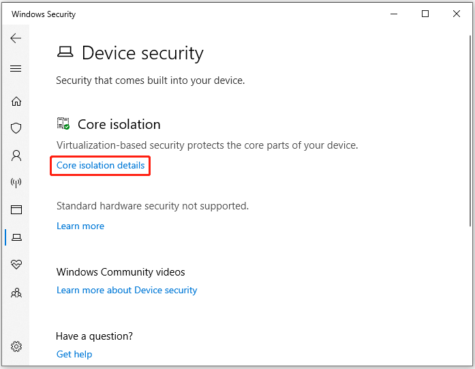Maximize the Windows Security window
Viewport: 475px width, 369px height.
pyautogui.click(x=425, y=14)
